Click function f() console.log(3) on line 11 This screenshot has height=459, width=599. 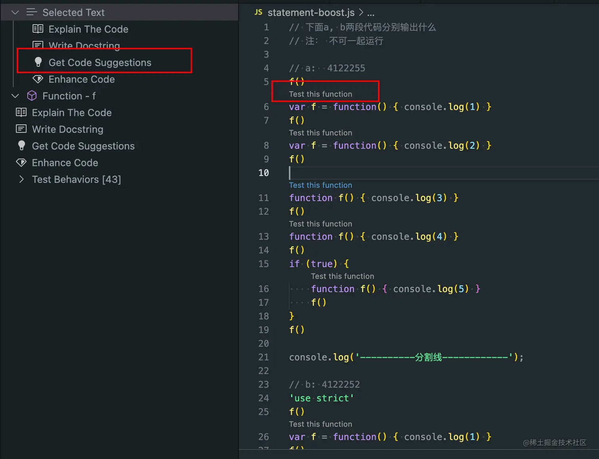(374, 198)
